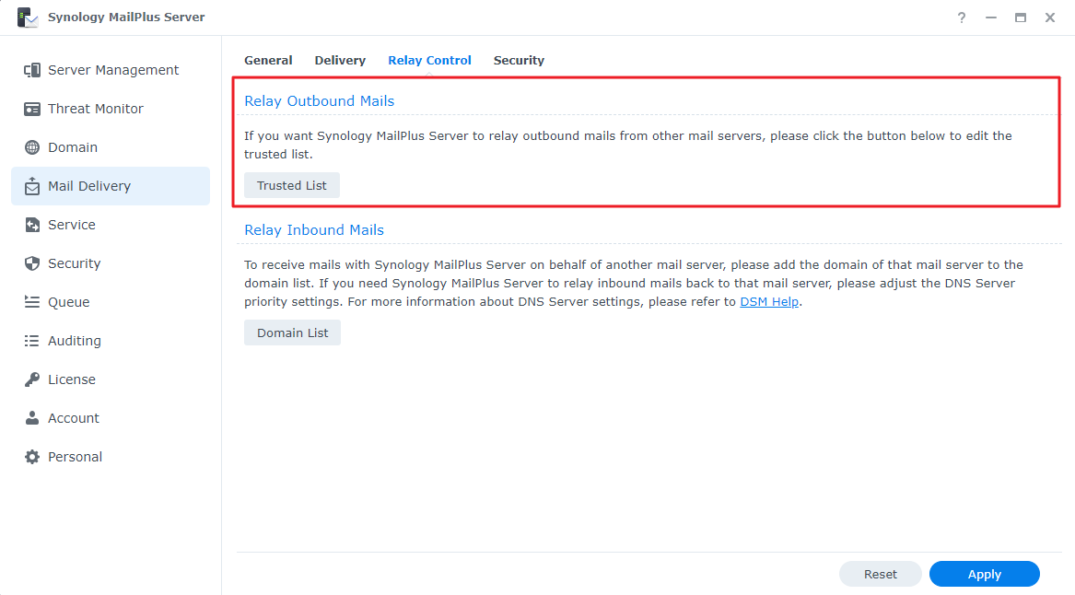Switch to the Delivery tab
1075x595 pixels.
click(340, 60)
